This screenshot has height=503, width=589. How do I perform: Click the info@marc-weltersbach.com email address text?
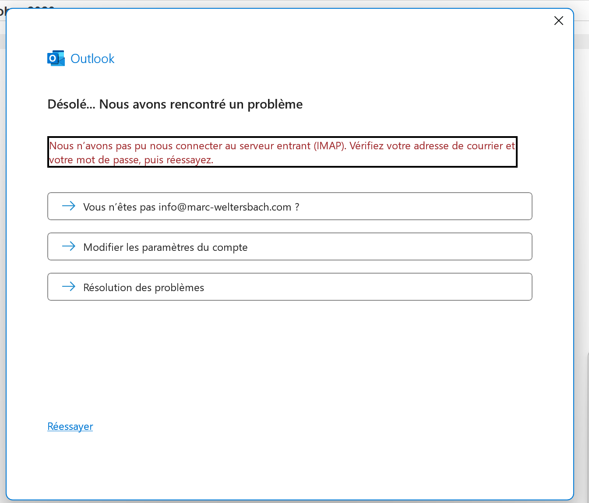pyautogui.click(x=225, y=207)
